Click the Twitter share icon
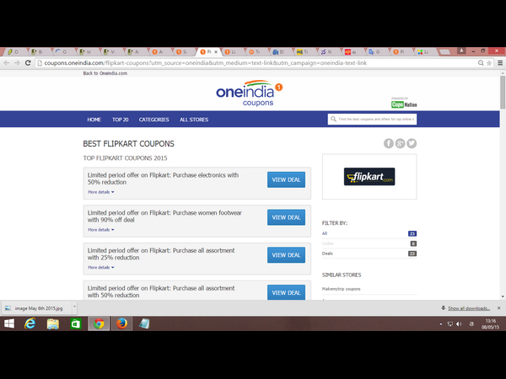This screenshot has height=379, width=506. click(x=412, y=143)
